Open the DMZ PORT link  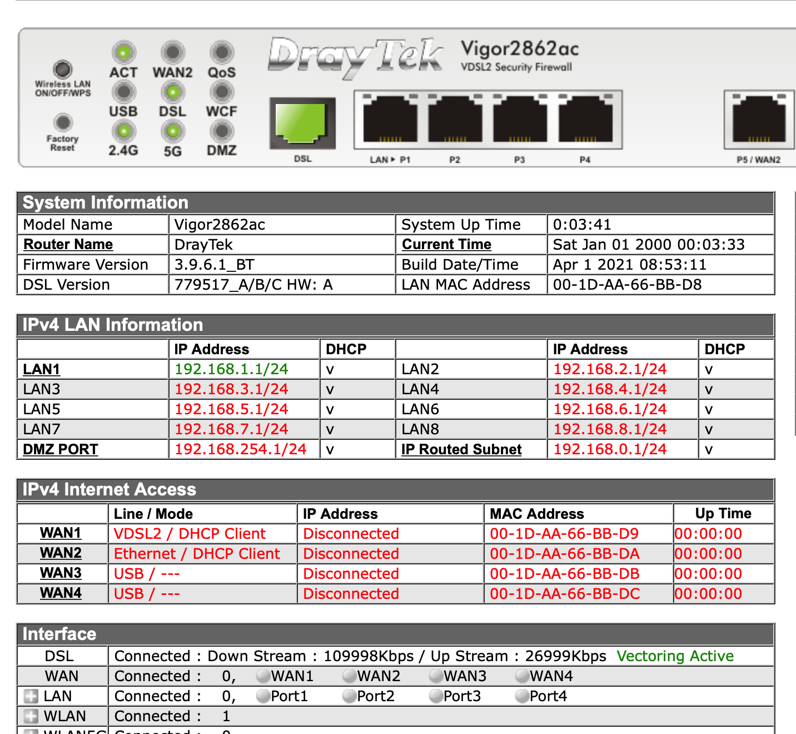tap(61, 449)
